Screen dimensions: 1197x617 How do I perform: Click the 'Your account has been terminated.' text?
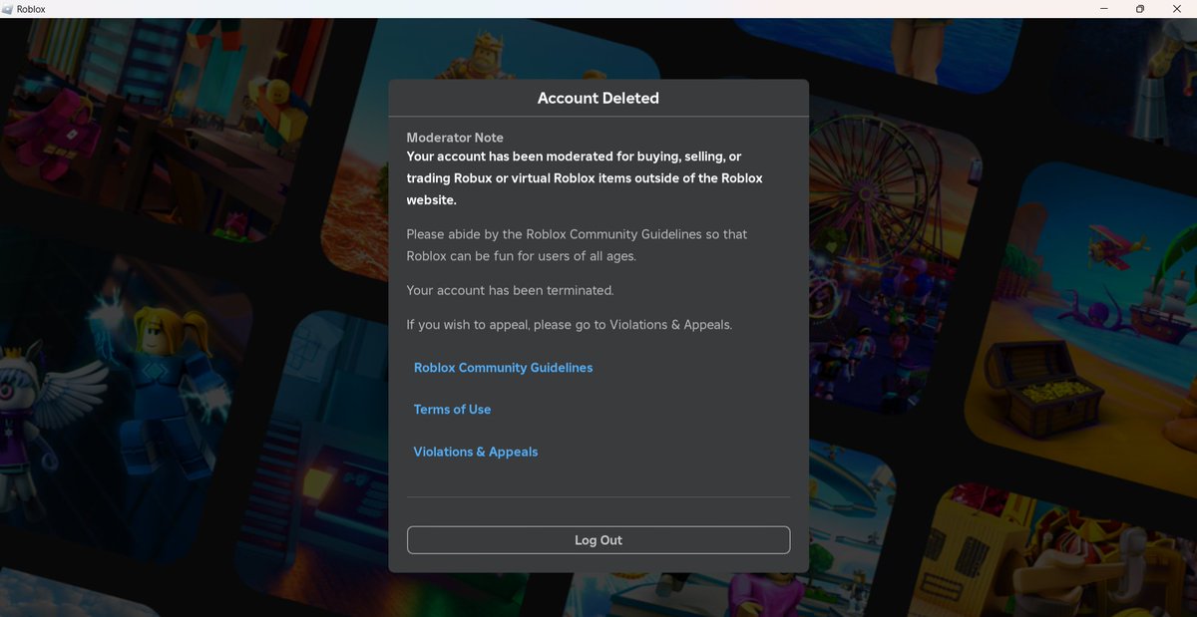tap(510, 291)
